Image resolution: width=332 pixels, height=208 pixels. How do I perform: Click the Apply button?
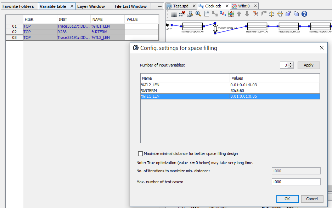click(x=308, y=65)
